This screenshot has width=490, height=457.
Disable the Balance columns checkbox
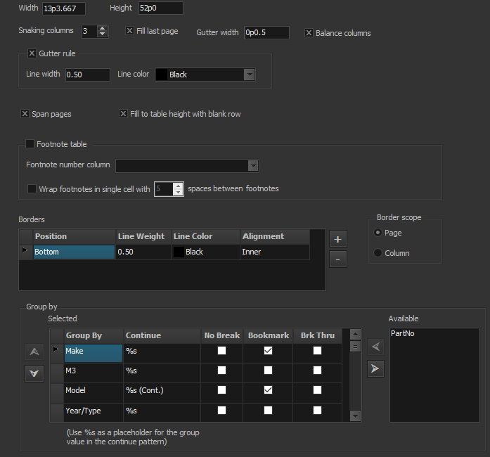click(309, 32)
